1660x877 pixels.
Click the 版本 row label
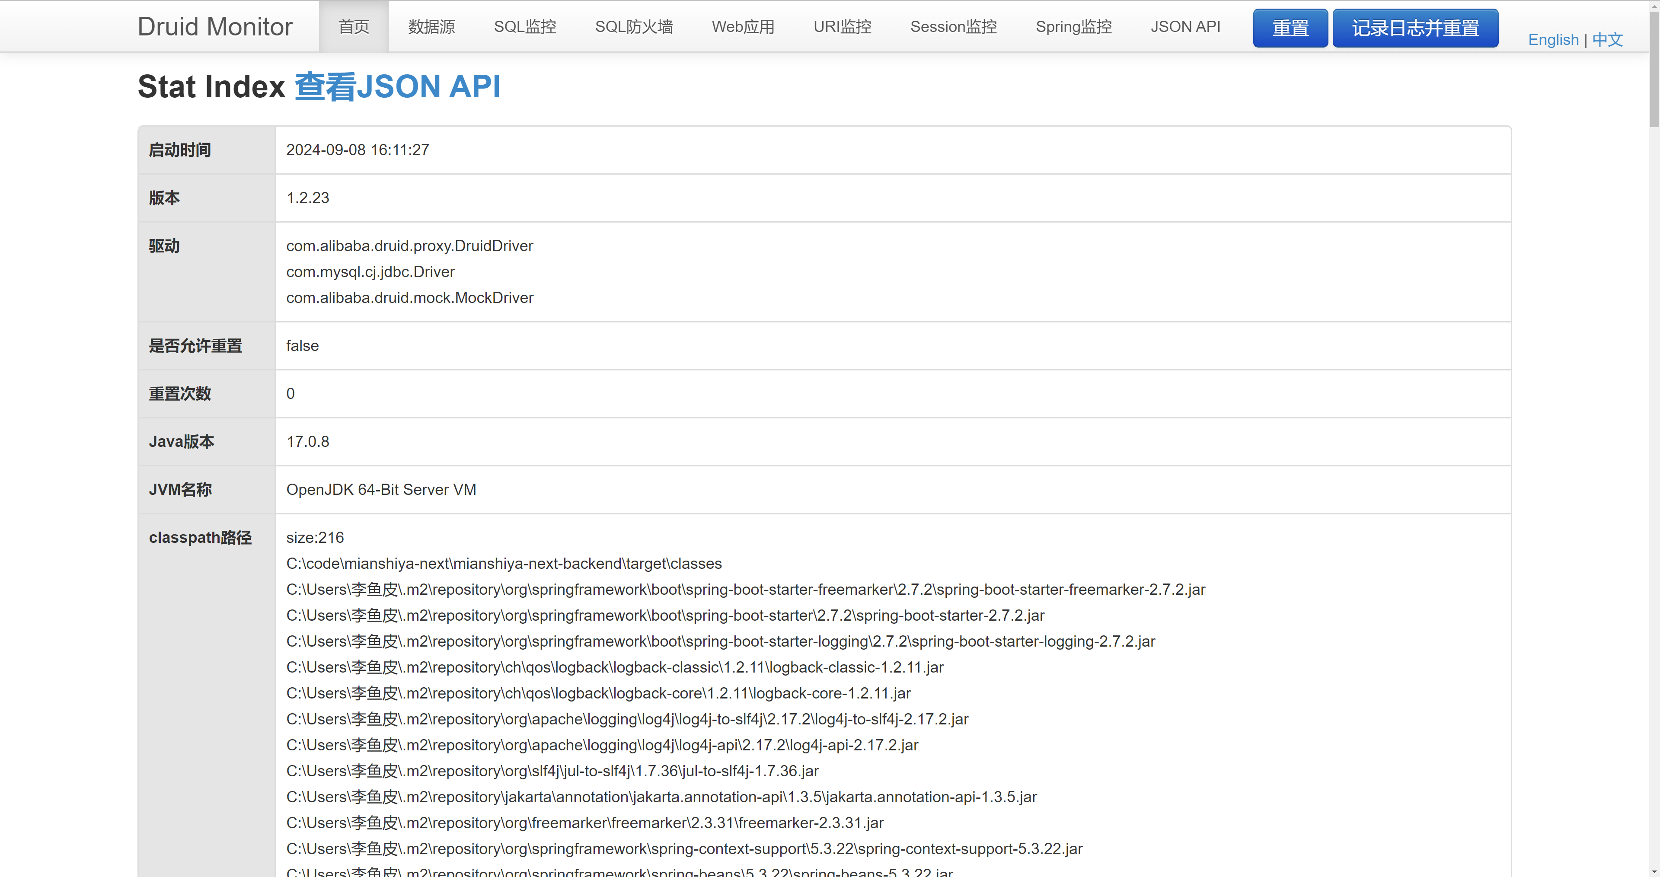point(164,198)
